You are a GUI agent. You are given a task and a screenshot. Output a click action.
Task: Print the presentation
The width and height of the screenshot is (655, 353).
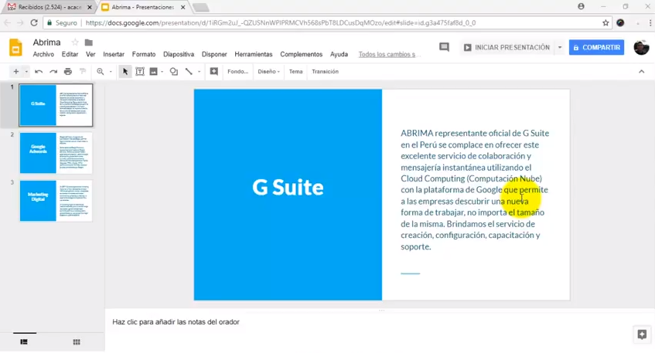tap(68, 72)
